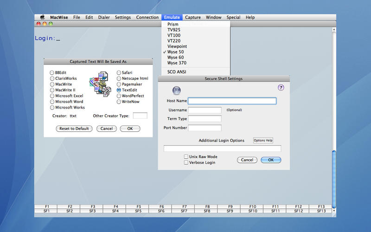The image size is (371, 232).
Task: Switch emulation to Wyse 370
Action: point(196,63)
